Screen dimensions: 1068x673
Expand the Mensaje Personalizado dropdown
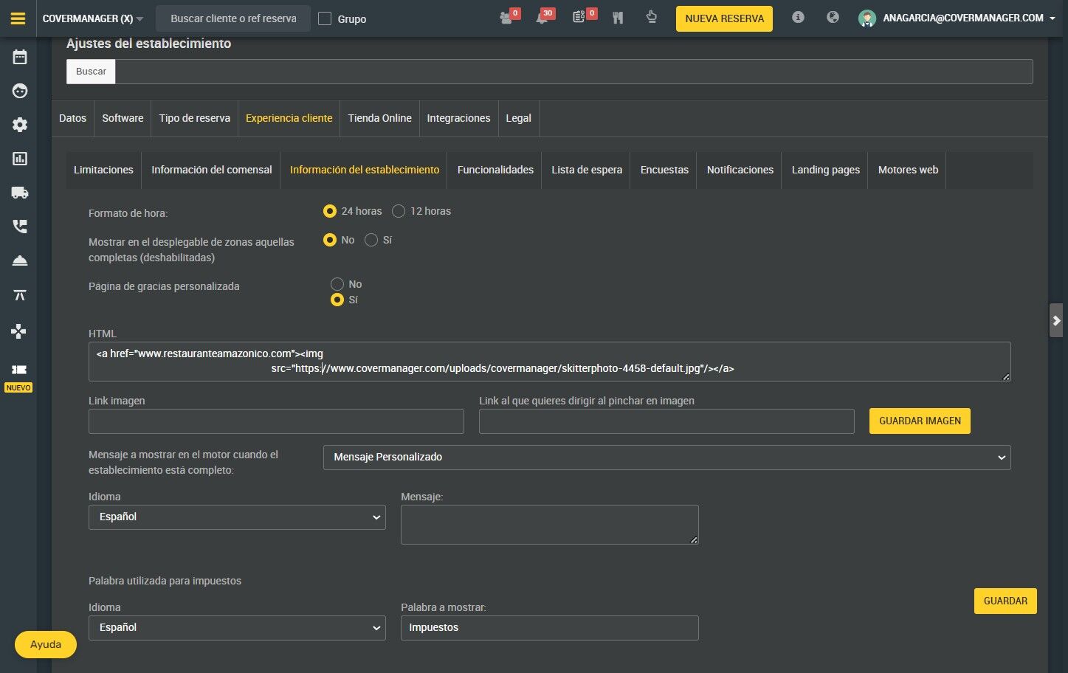pyautogui.click(x=666, y=458)
